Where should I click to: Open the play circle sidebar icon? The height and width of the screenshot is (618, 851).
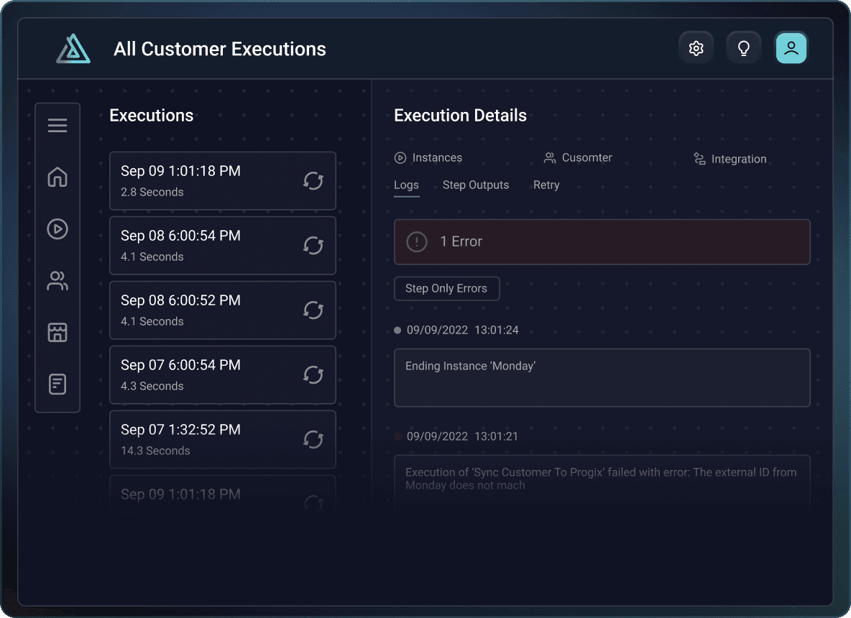pos(57,229)
